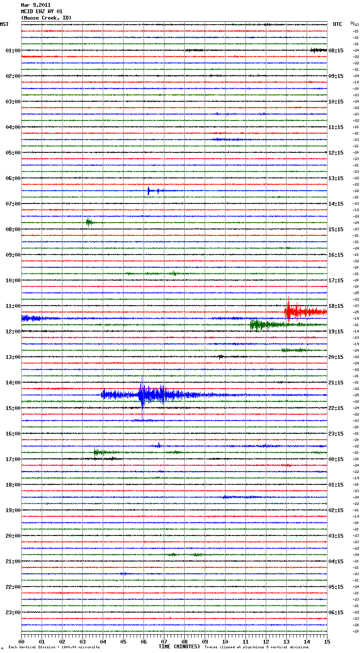Click the "Each Vertical Division = 1600.00 microvolts" note
Viewport: 361px width, 653px height.
coord(54,647)
